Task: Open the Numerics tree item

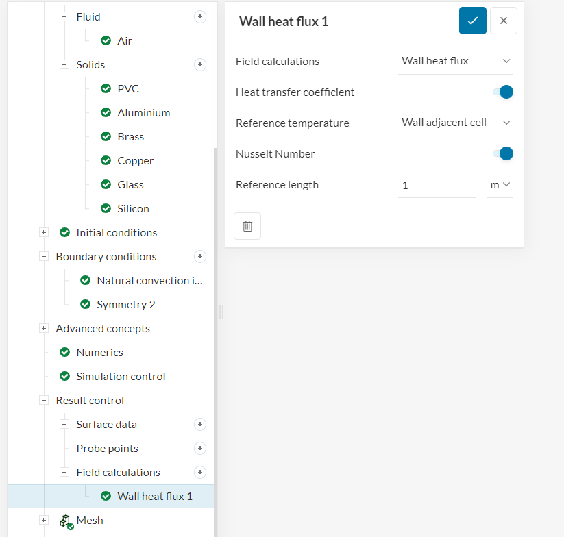Action: [99, 352]
